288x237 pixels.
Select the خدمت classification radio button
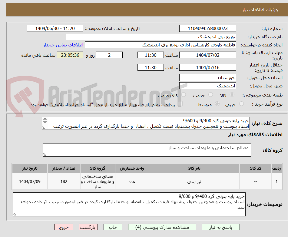click(210, 94)
